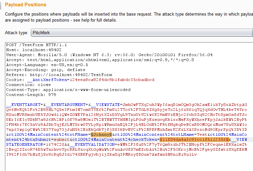Click the highlighted §Johnny§ payload position

[x=101, y=134]
